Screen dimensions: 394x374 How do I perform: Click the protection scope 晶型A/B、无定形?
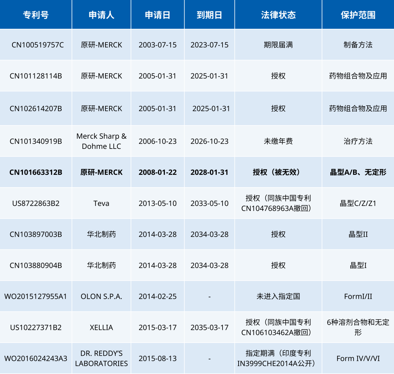[358, 173]
